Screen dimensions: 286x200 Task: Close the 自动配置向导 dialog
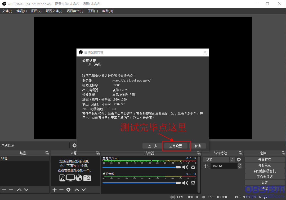[205, 52]
